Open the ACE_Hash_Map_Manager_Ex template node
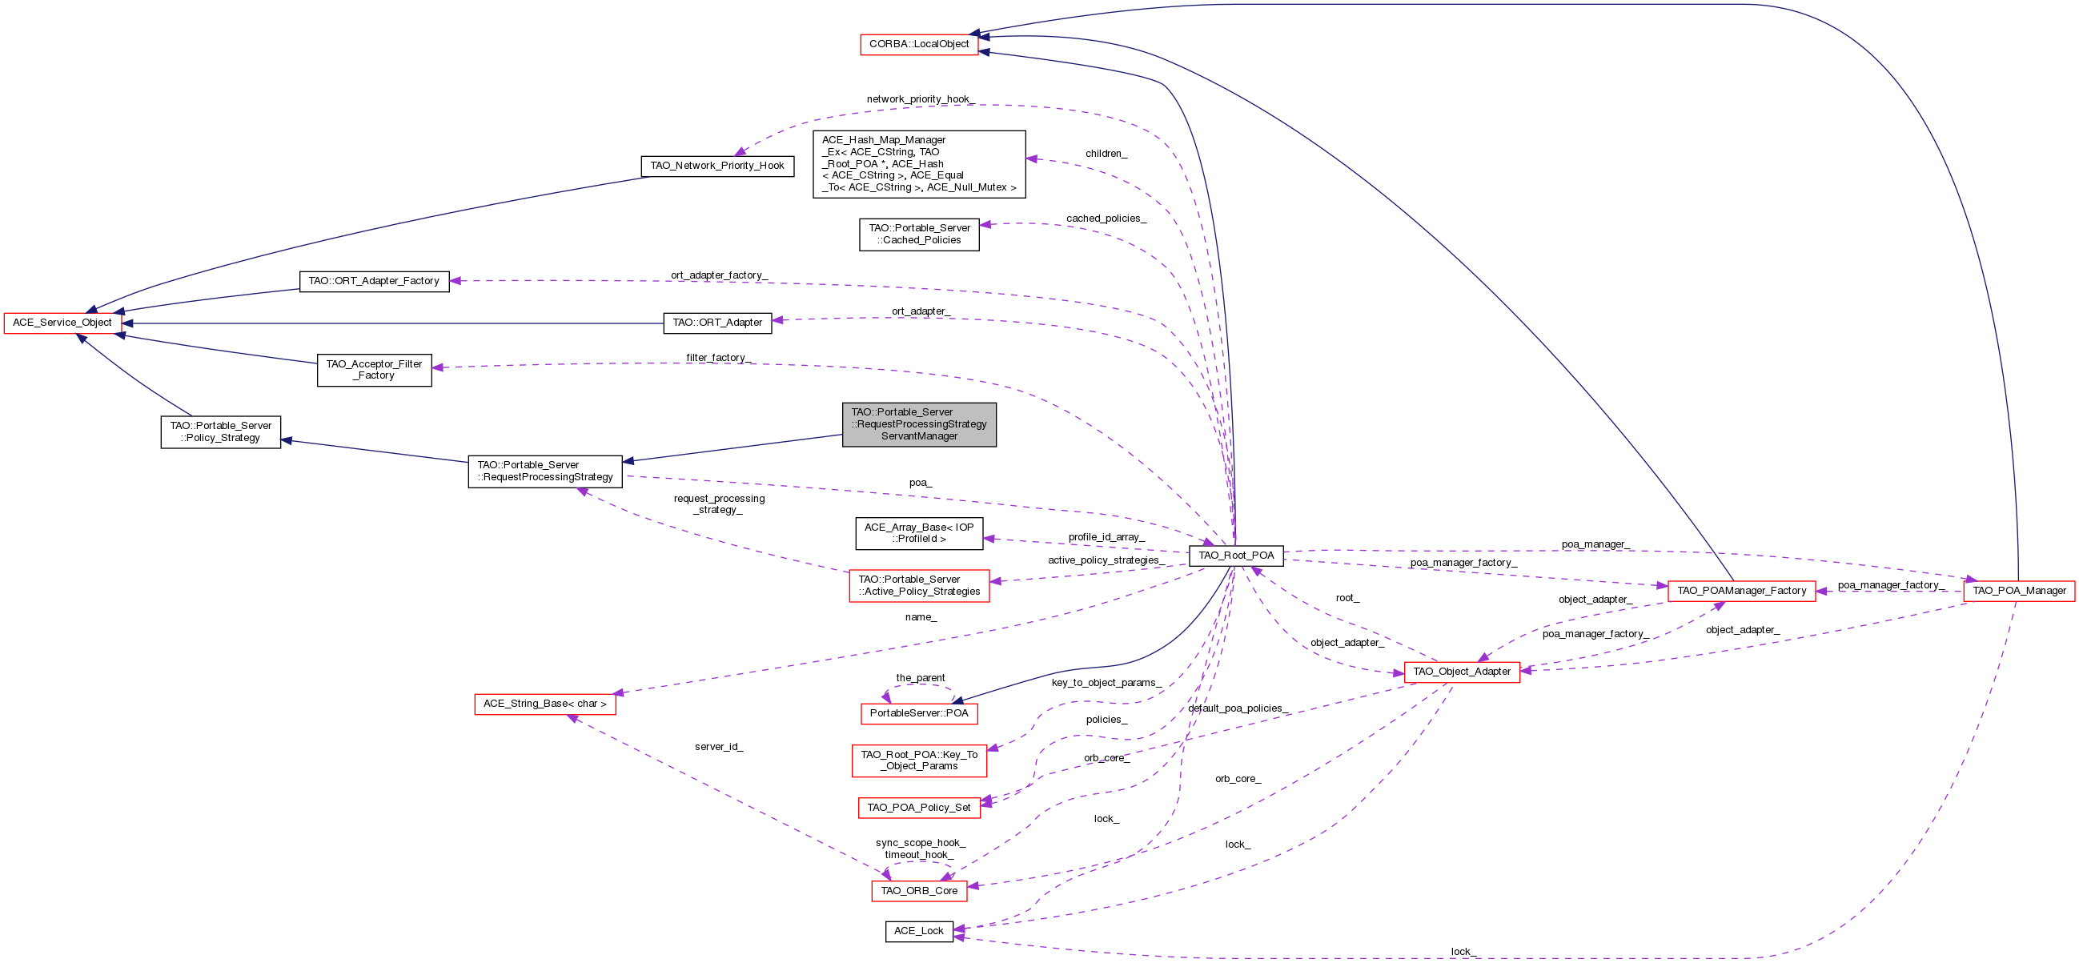 (919, 164)
